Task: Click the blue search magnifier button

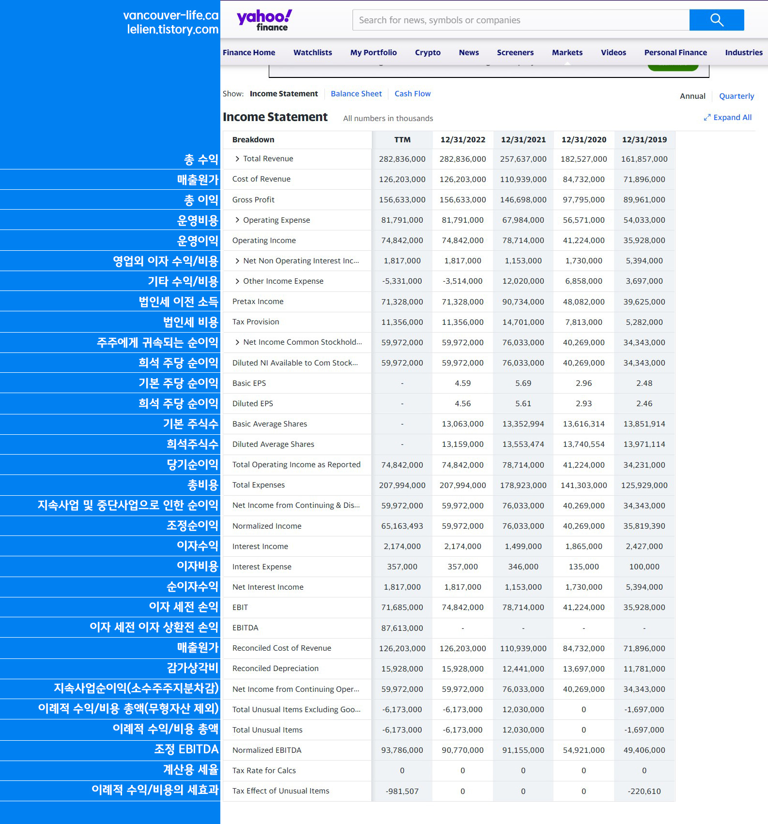Action: [x=717, y=20]
